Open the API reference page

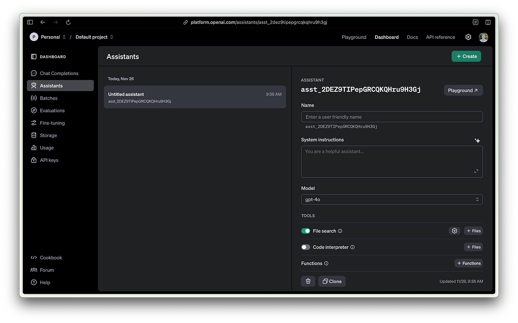coord(440,37)
